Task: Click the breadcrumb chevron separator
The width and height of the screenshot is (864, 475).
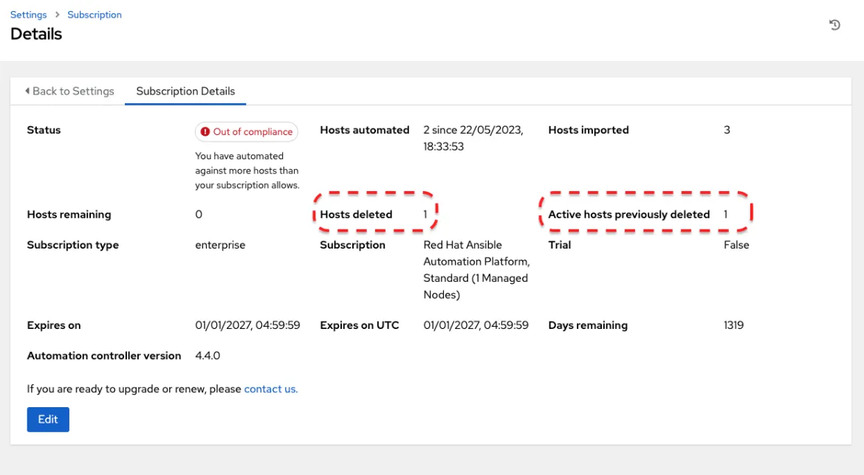Action: (x=58, y=15)
